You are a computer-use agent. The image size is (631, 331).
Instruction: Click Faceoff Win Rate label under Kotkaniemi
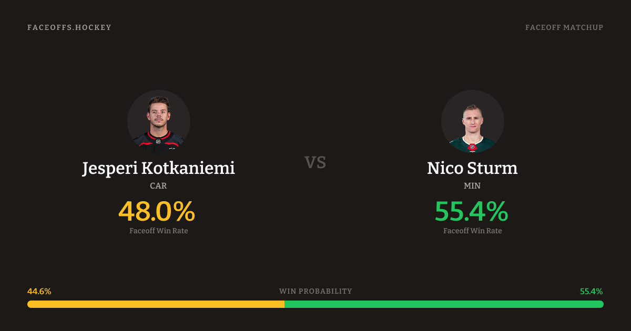point(158,231)
